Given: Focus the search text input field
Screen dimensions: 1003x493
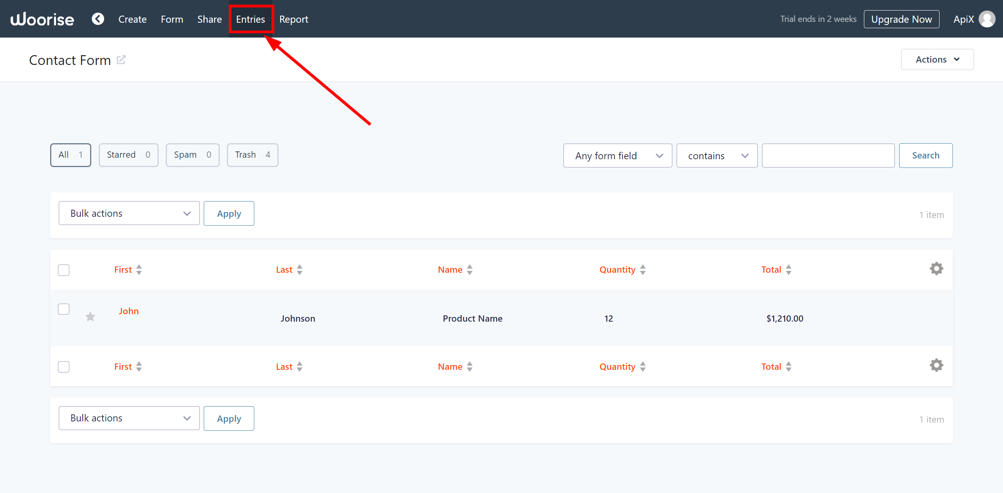Looking at the screenshot, I should (828, 156).
